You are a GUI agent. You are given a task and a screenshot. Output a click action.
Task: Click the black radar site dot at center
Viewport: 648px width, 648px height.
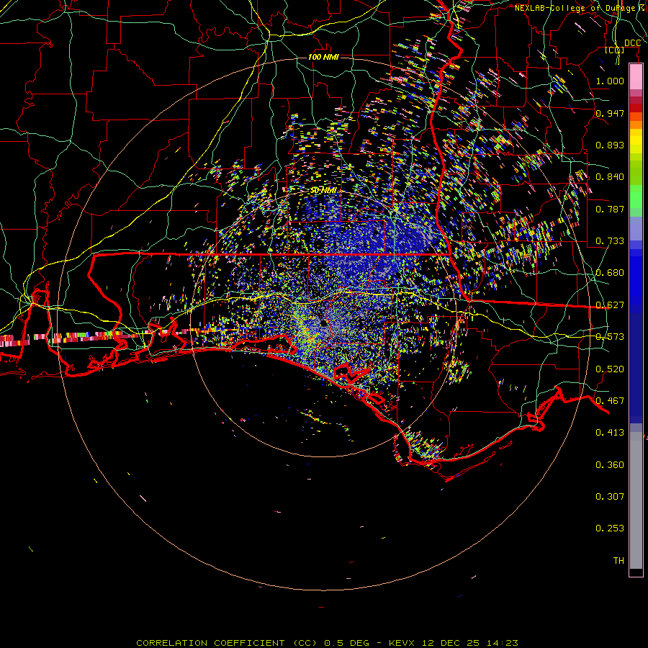(x=323, y=323)
